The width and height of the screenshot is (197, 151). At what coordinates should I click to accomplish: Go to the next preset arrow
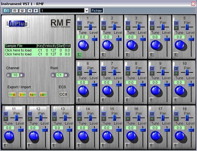click(x=36, y=11)
